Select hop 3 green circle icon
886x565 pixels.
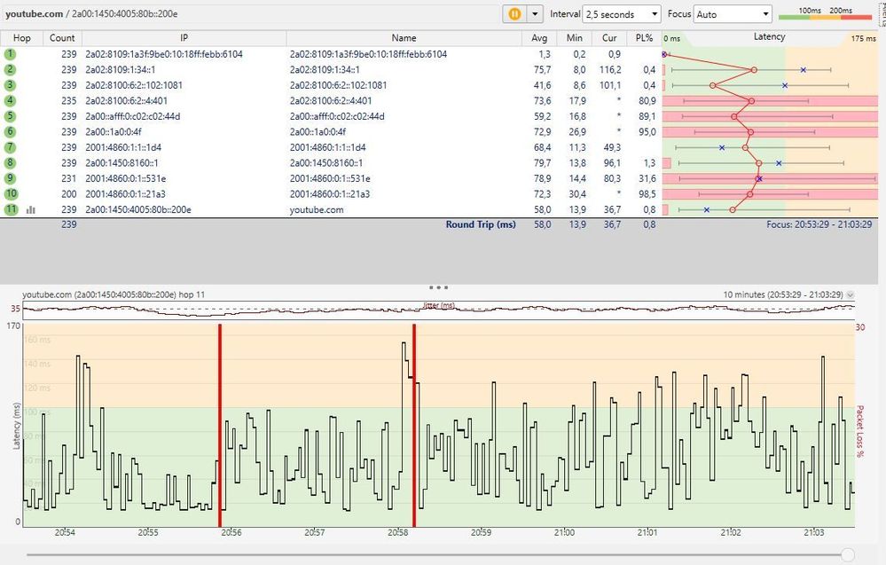pos(10,85)
